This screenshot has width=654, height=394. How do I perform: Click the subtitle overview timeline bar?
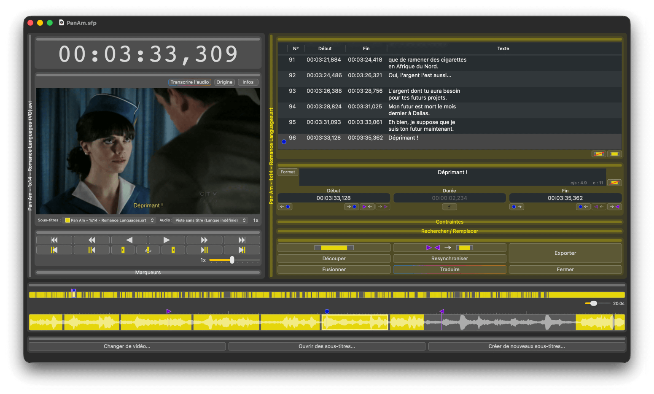click(x=327, y=295)
